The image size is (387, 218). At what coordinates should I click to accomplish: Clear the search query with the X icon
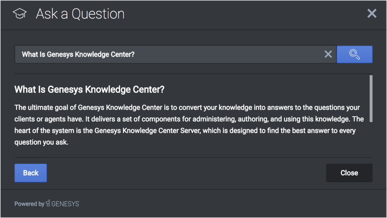[x=328, y=54]
